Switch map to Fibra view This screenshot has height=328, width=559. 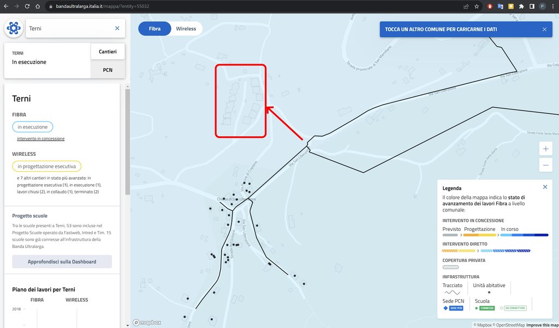(x=154, y=29)
